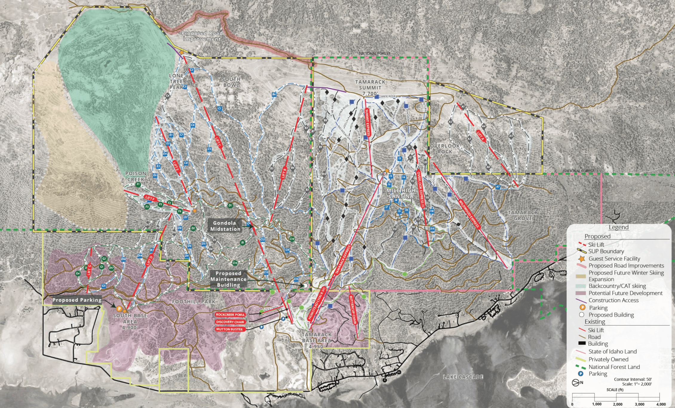
Task: Click the Backcountry/CAT skiing color swatch in the legend
Action: coord(581,286)
